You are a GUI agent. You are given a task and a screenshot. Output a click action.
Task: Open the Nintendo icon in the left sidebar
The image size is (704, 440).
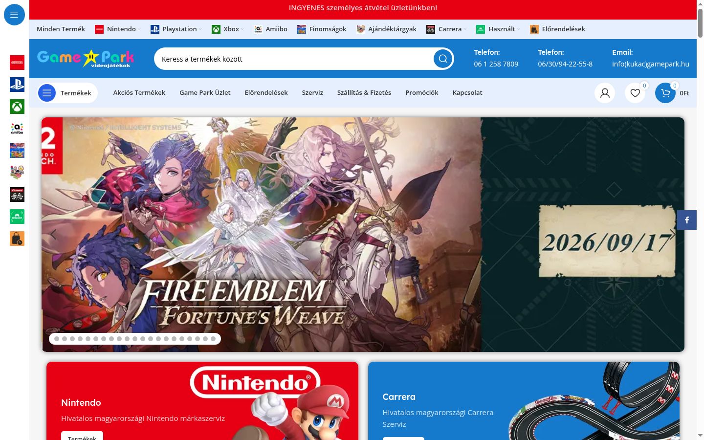17,63
